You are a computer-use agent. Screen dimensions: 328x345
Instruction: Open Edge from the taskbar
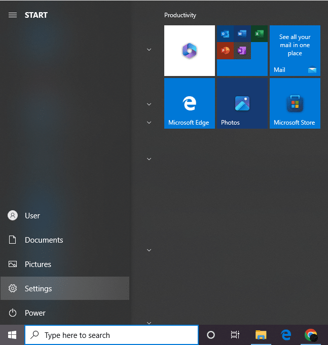pyautogui.click(x=286, y=335)
